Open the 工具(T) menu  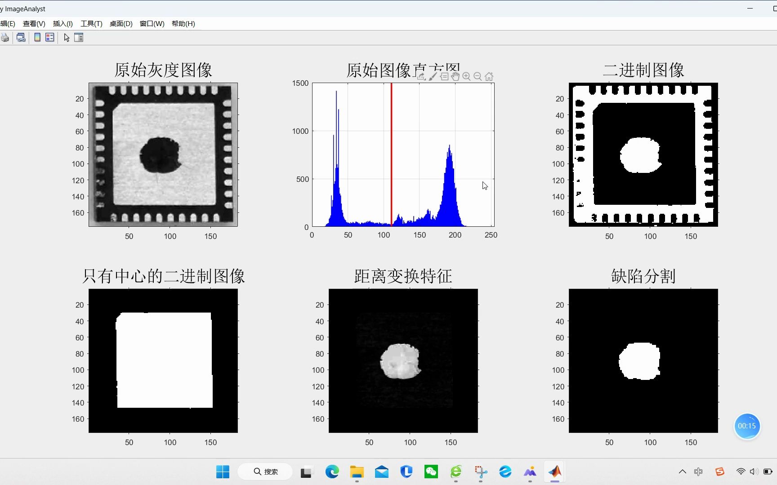coord(91,24)
